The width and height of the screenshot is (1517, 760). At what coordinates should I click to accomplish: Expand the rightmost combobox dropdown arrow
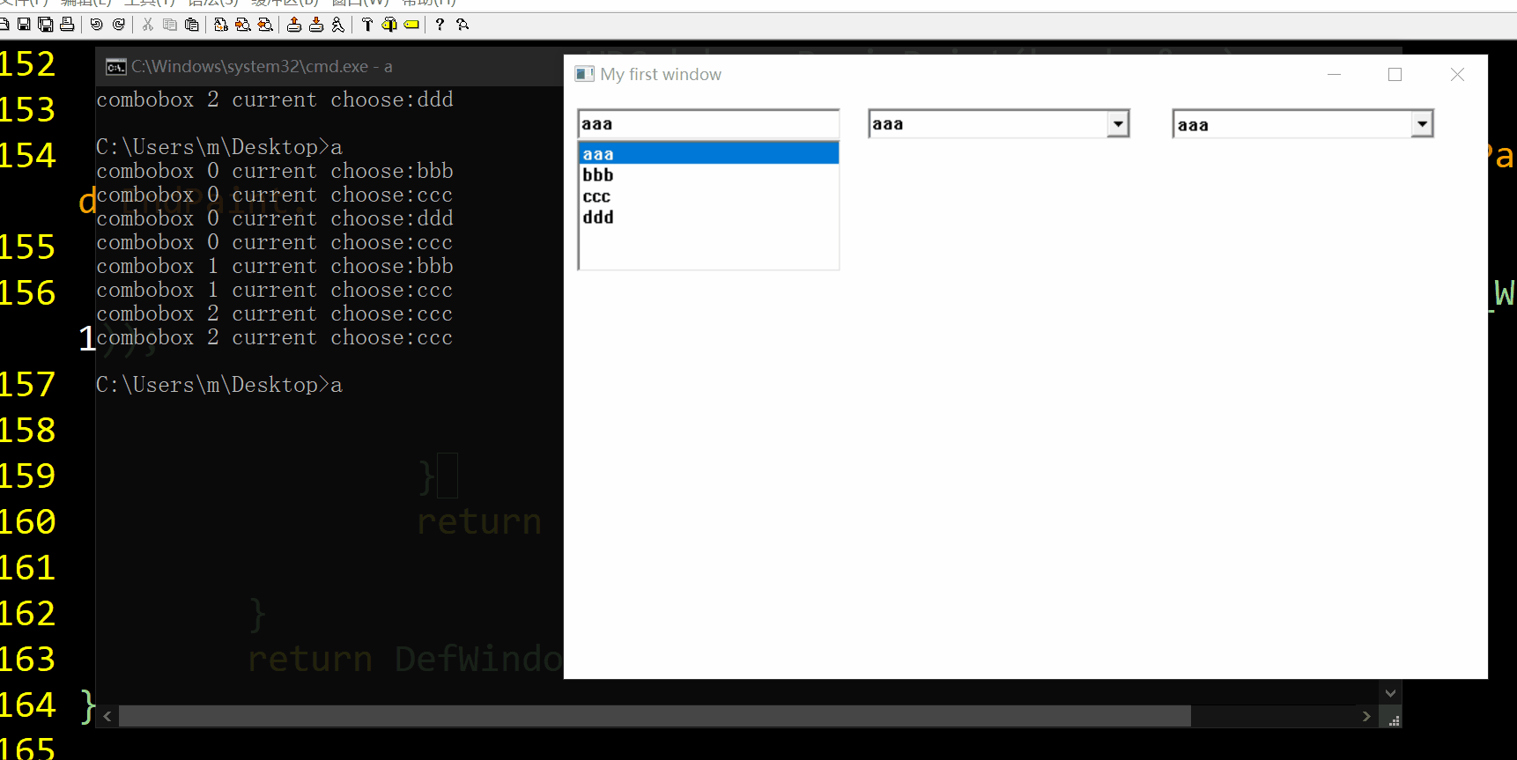pos(1422,124)
